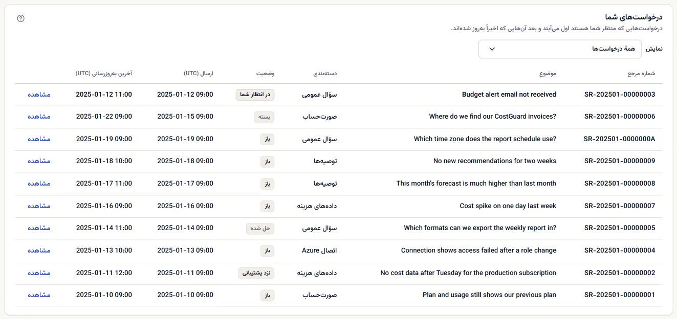This screenshot has width=677, height=319.
Task: Click subject 'Budget alert email not received'
Action: (509, 95)
